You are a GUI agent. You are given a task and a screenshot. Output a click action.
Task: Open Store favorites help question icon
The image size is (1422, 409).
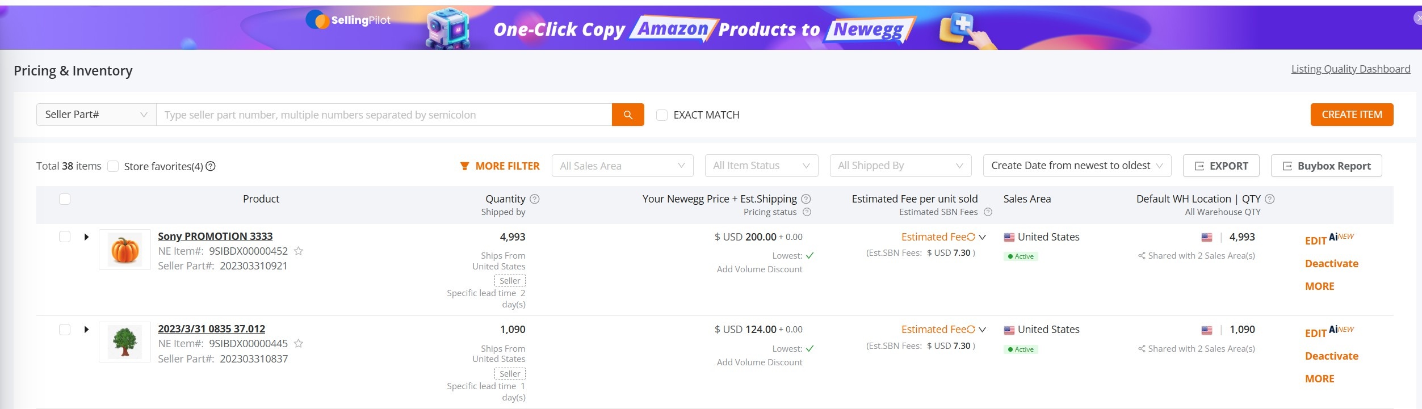tap(211, 166)
